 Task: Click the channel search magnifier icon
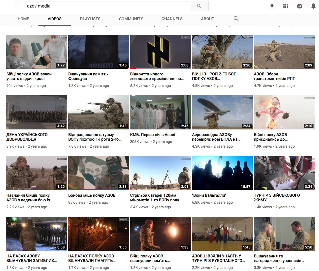(x=236, y=19)
